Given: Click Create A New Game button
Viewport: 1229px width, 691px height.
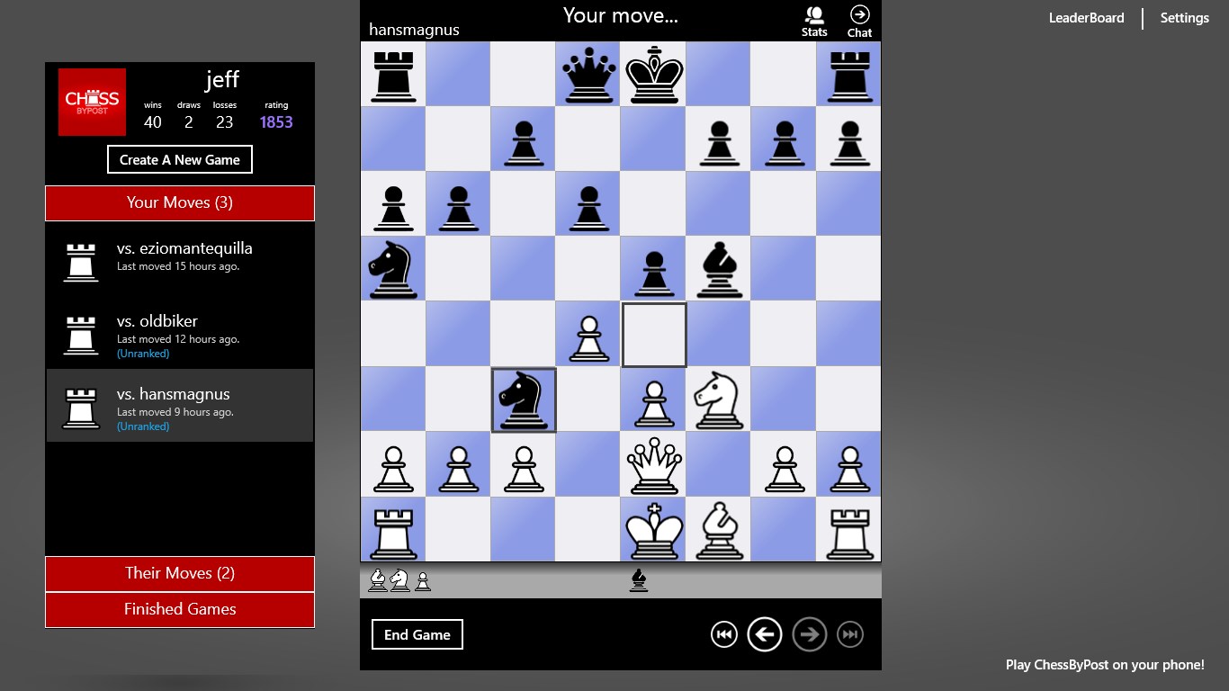Looking at the screenshot, I should tap(180, 159).
